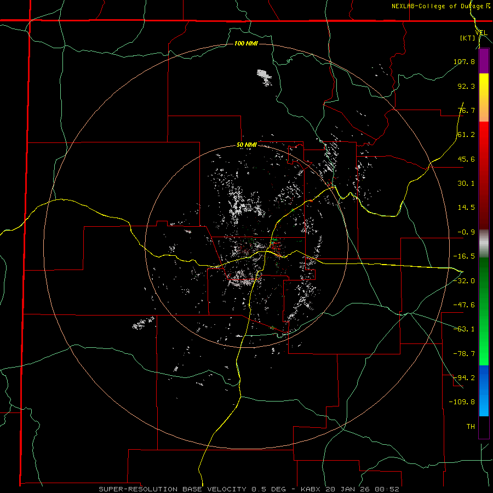
Task: Click the yellow-orange segment of the color bar
Action: coord(484,98)
